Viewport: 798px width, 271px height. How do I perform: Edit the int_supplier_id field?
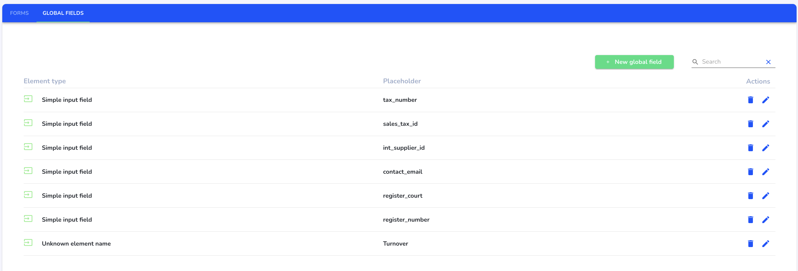[x=765, y=148]
